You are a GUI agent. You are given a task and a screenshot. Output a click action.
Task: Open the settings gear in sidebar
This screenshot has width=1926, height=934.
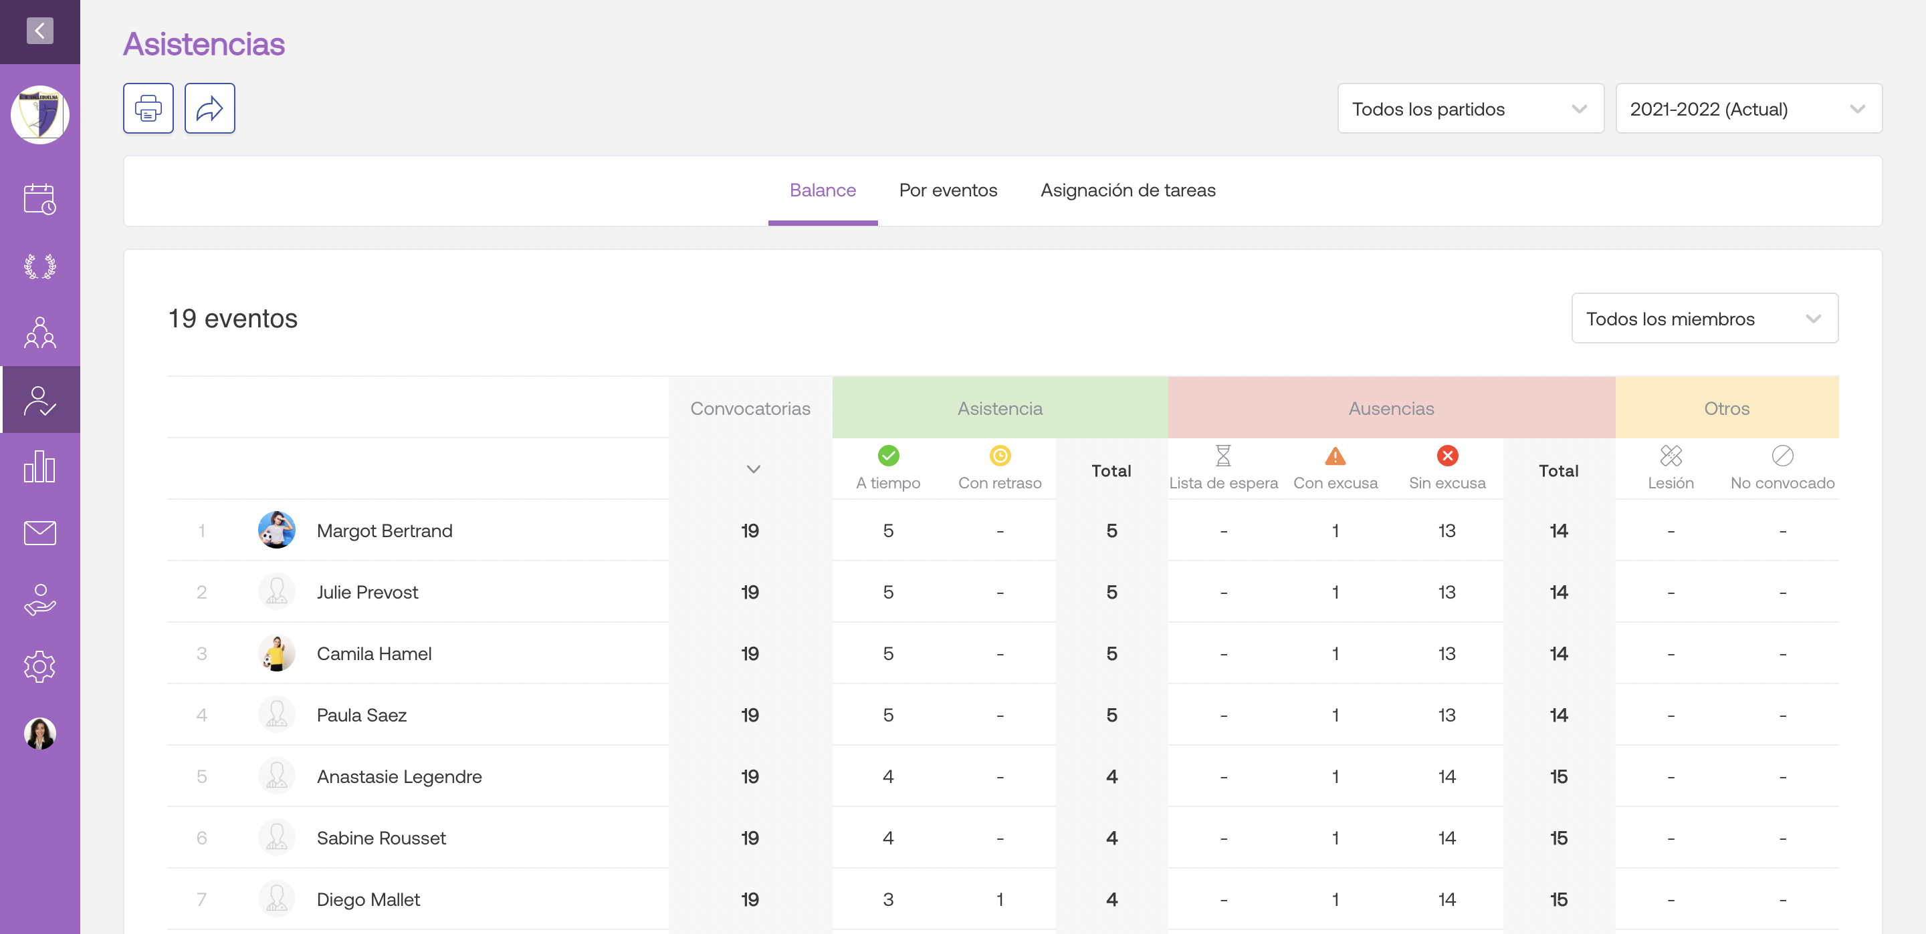click(x=39, y=667)
